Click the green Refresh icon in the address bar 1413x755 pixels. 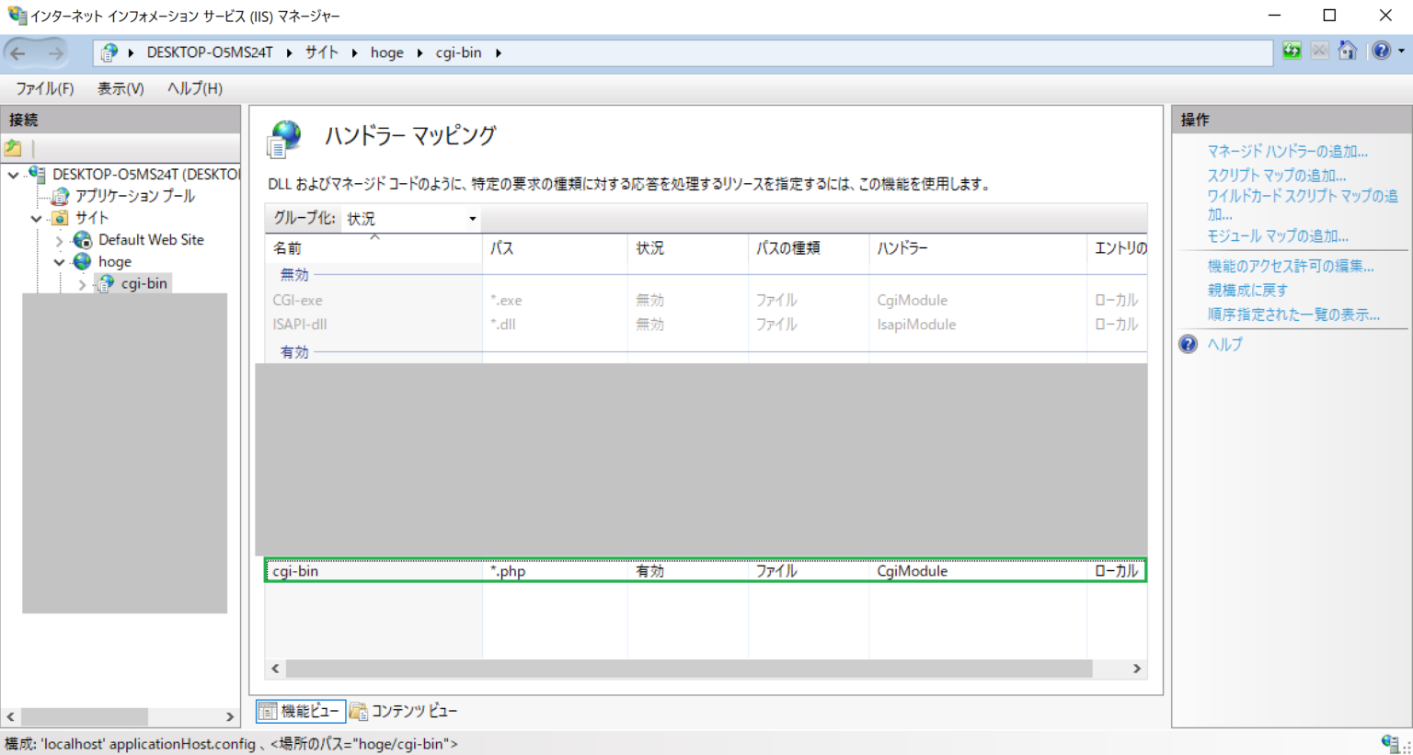[x=1291, y=51]
